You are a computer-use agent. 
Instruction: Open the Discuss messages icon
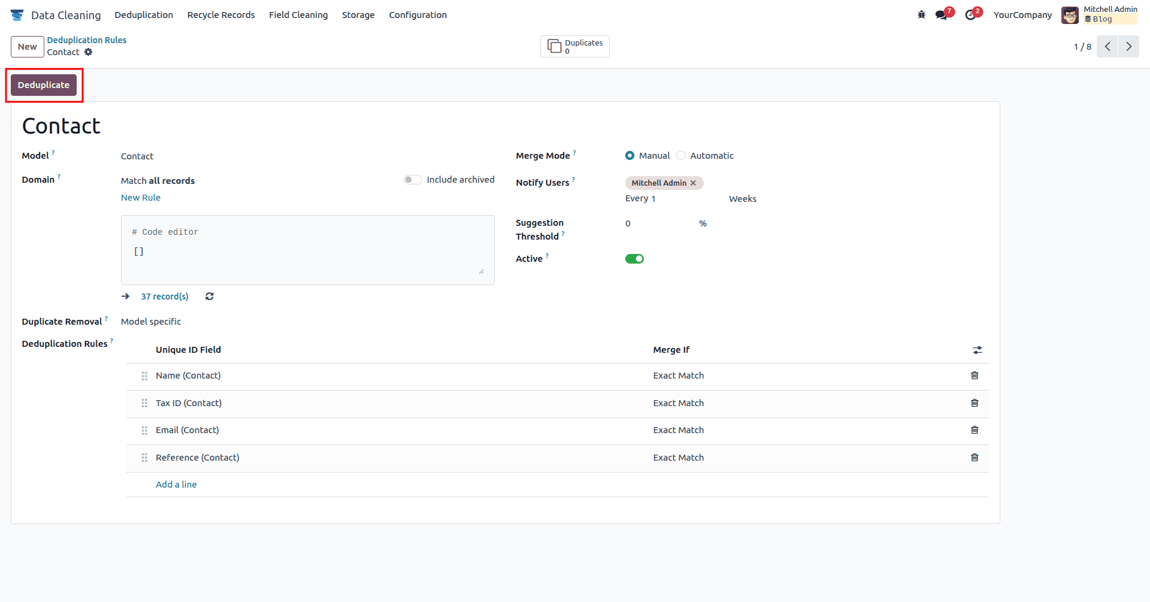pyautogui.click(x=940, y=14)
